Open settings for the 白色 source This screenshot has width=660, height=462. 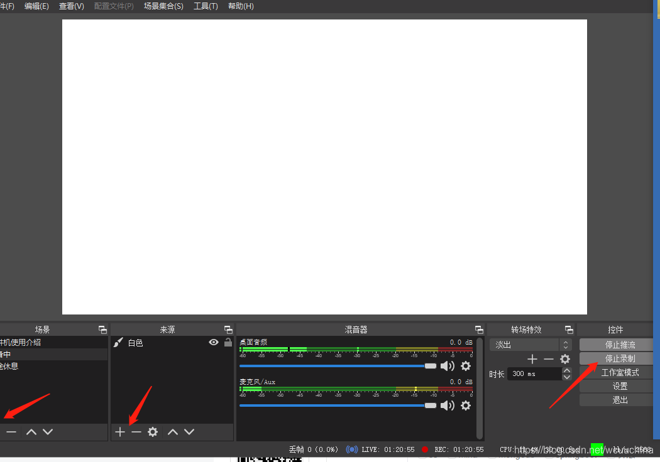[x=152, y=431]
